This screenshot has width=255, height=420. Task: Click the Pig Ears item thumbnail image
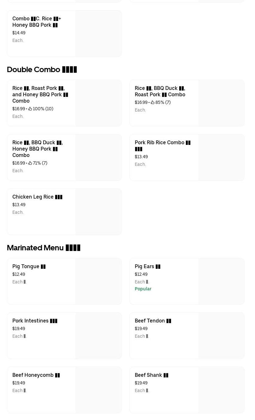click(x=221, y=281)
